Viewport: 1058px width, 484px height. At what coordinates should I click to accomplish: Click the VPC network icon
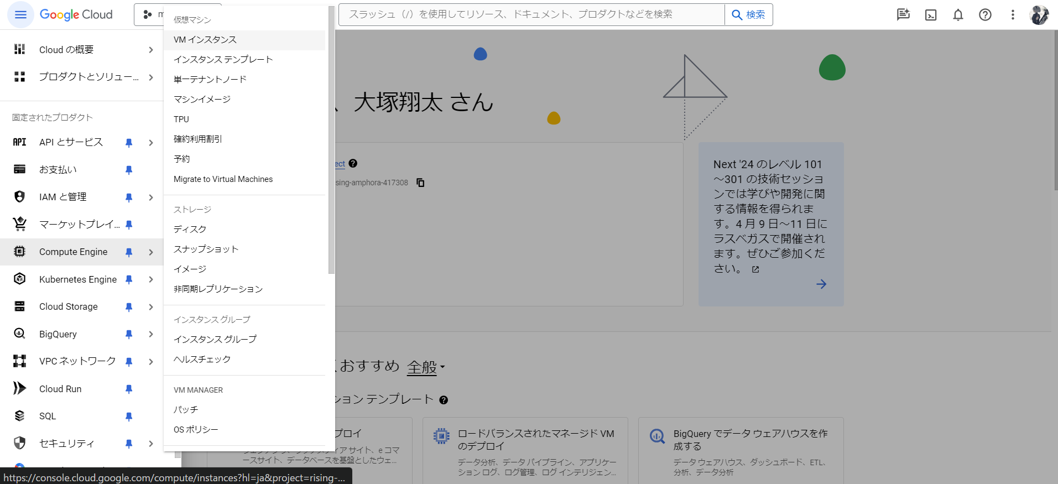(x=19, y=361)
